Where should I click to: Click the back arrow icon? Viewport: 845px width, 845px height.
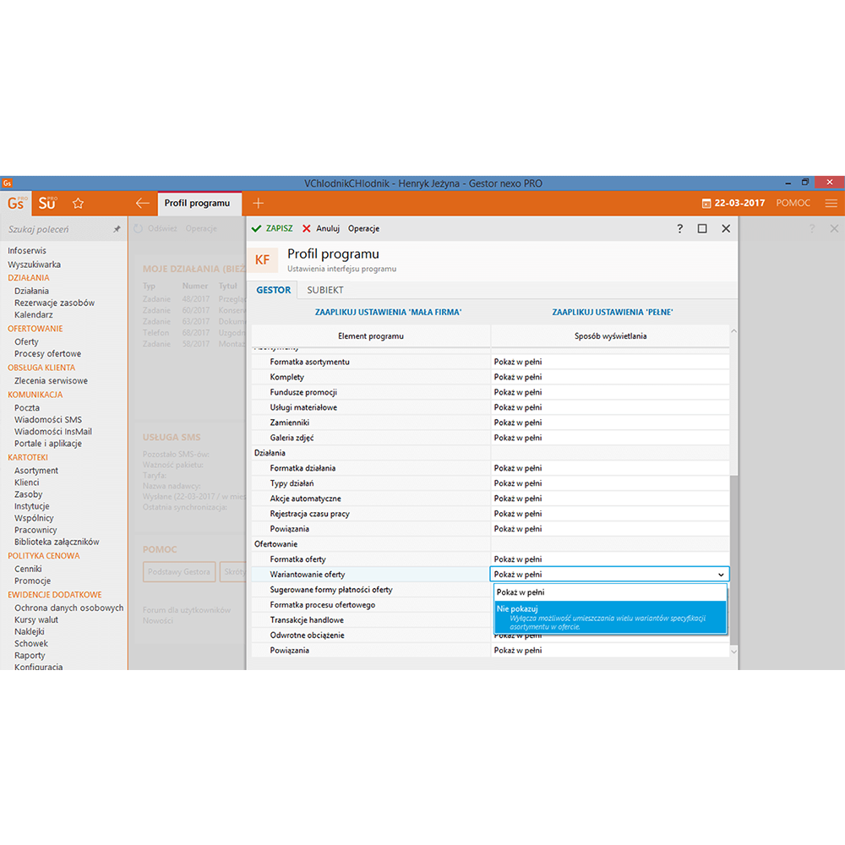(x=143, y=203)
